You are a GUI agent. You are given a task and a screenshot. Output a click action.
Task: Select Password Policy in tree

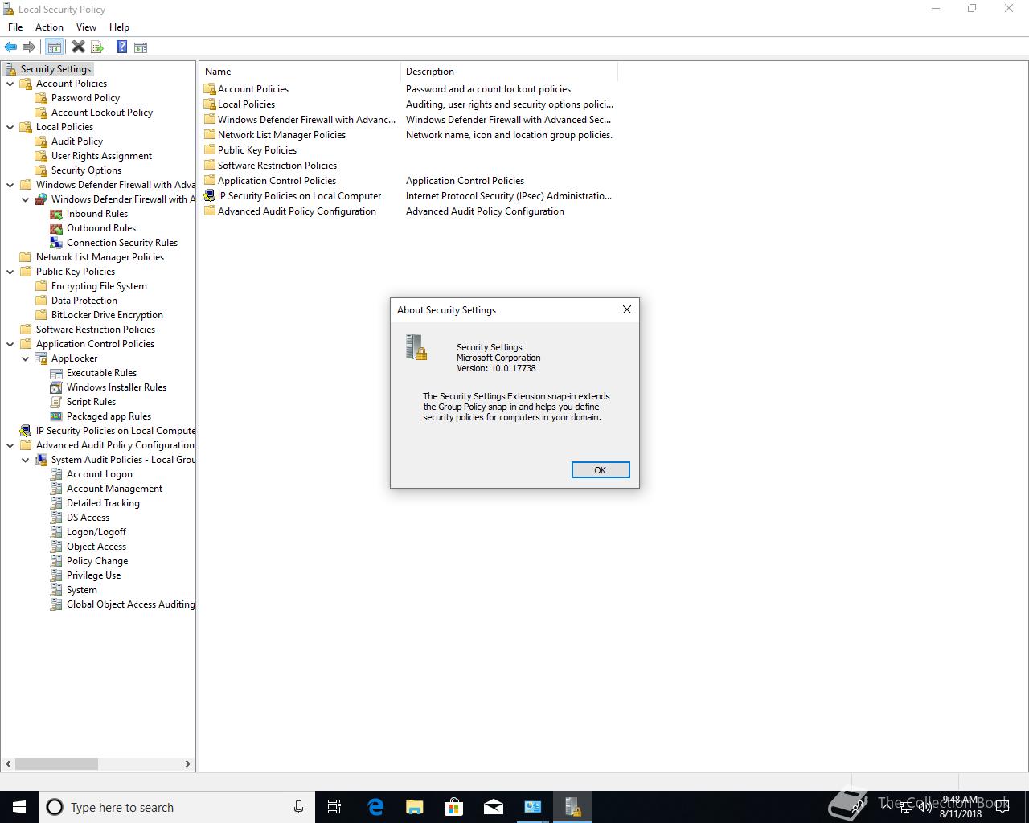[85, 98]
